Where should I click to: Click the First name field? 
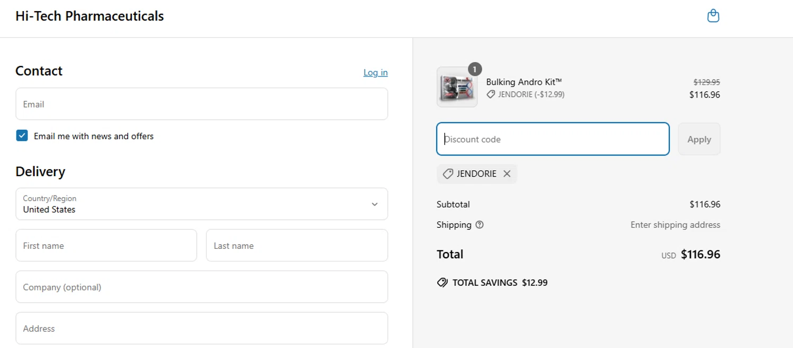(106, 245)
